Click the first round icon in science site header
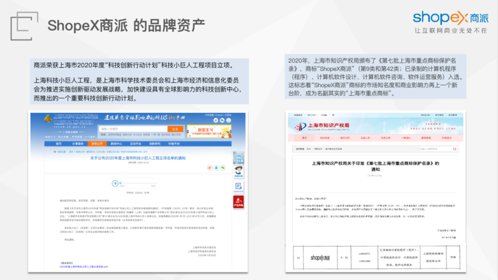The width and height of the screenshot is (498, 280). [216, 121]
